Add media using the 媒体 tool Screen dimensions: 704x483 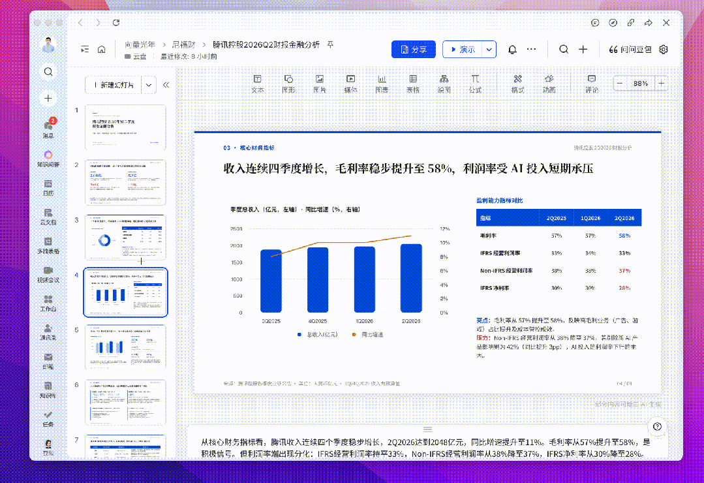pyautogui.click(x=350, y=84)
